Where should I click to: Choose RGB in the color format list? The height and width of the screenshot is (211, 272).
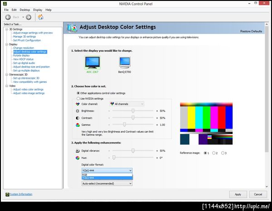click(x=107, y=175)
